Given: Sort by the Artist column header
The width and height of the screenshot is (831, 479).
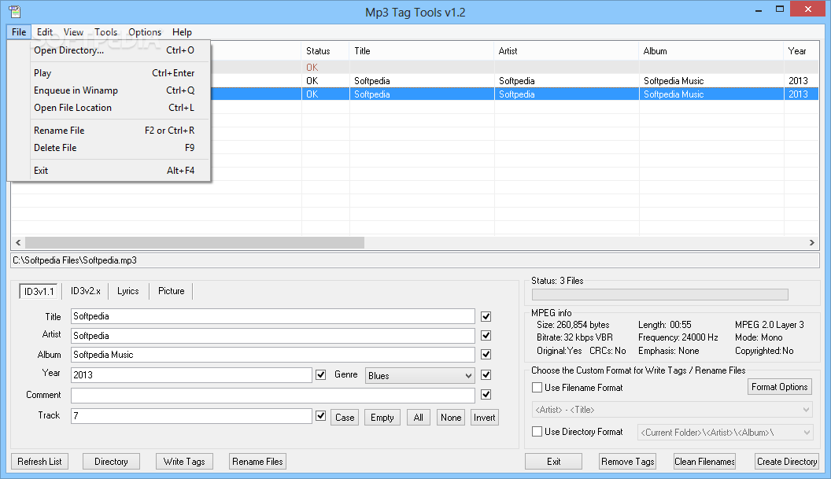Looking at the screenshot, I should 567,51.
